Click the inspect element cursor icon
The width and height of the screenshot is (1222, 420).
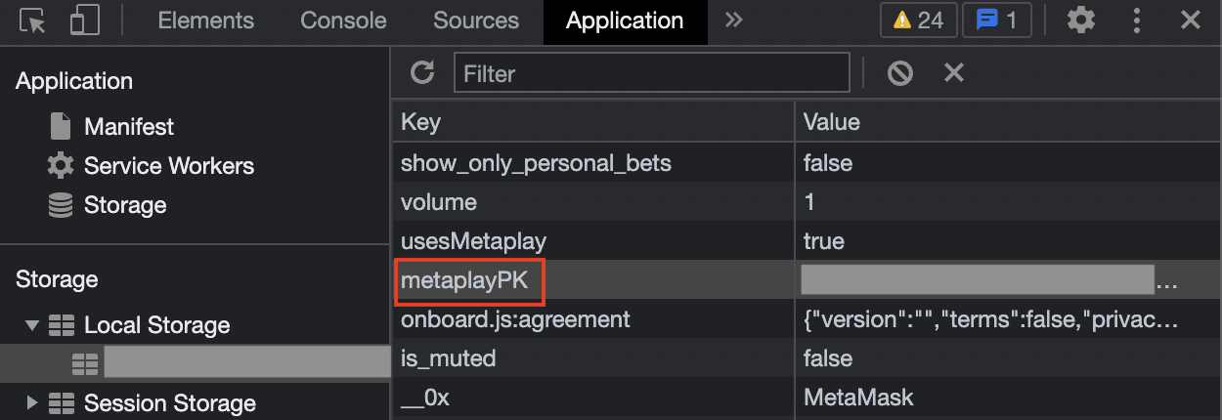tap(33, 21)
